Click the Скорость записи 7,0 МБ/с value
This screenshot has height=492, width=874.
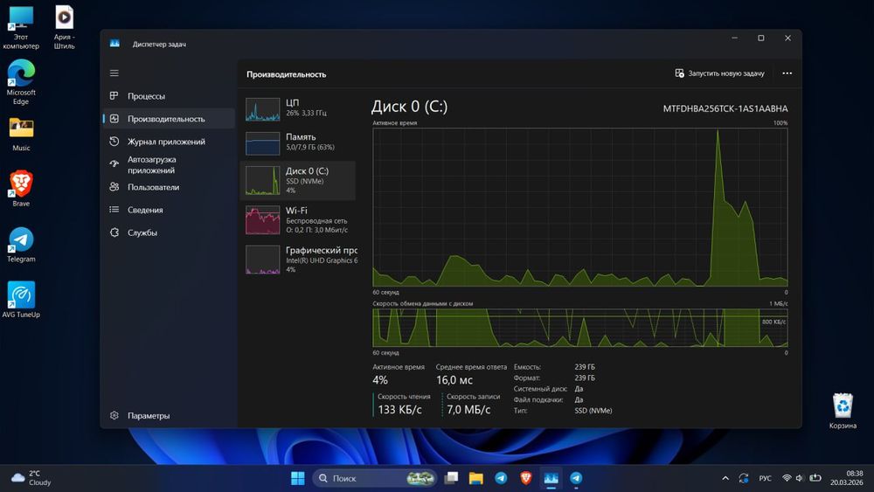(x=468, y=410)
